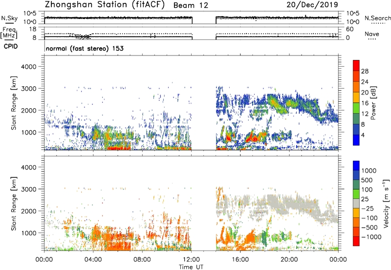Click the '-25' label on Velocity color bar

368,209
